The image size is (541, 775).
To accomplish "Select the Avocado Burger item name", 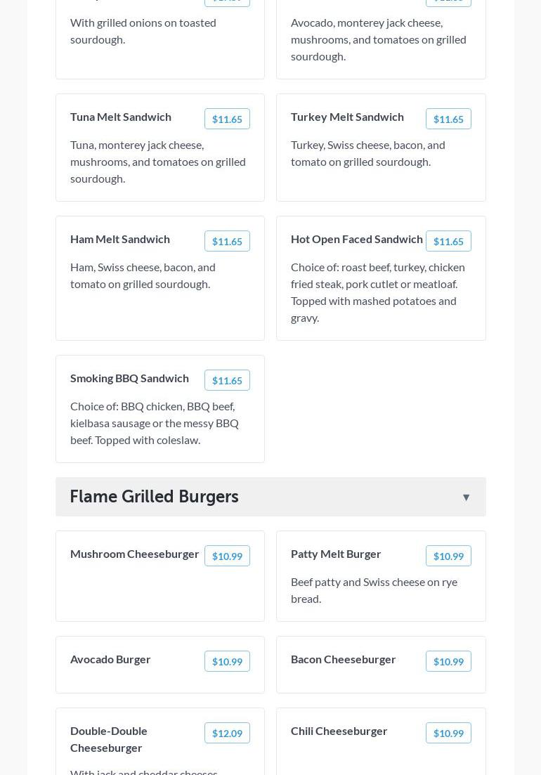I will (110, 659).
